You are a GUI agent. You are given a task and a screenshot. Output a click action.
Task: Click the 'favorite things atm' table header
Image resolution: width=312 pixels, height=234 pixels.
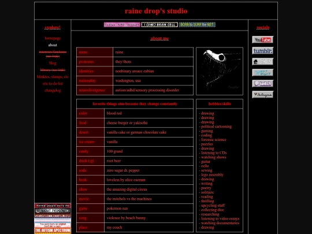[x=135, y=103]
